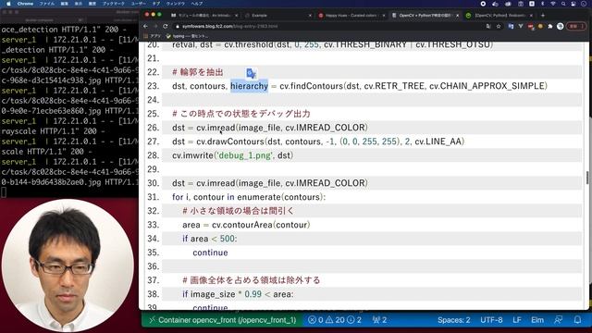Open the Apple menu
The width and height of the screenshot is (592, 333).
8,4
